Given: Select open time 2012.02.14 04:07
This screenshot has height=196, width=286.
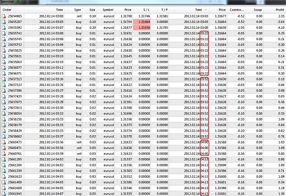Looking at the screenshot, I should (51, 194).
